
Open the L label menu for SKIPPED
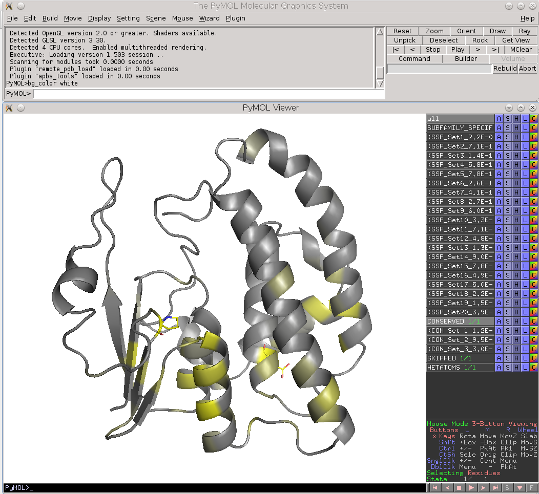525,358
